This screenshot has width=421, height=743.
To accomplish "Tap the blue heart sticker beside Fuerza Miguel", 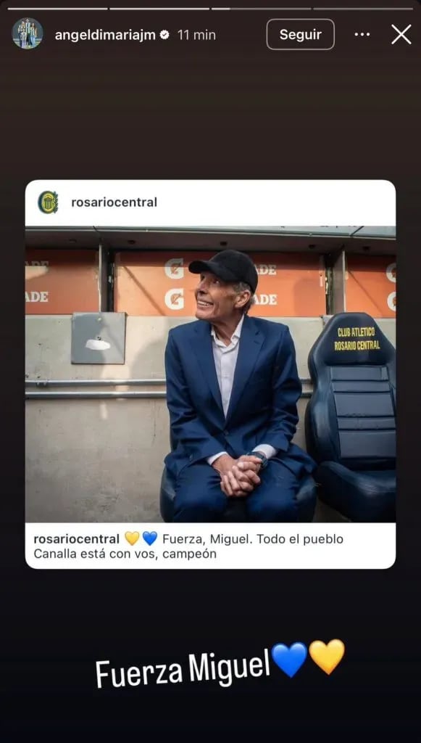I will [x=290, y=660].
